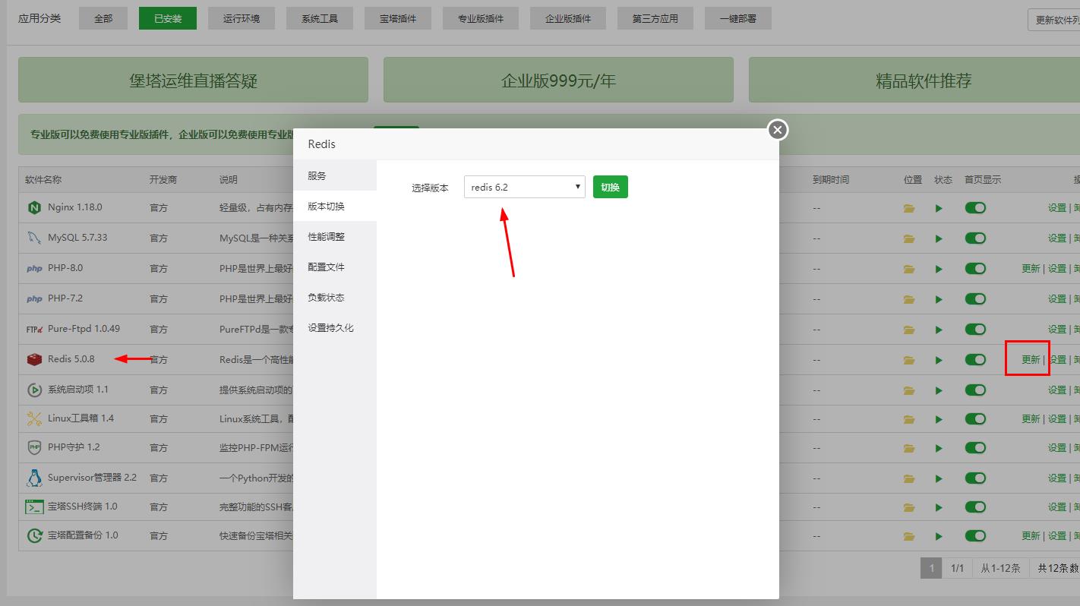This screenshot has width=1080, height=606.
Task: Disable homepage display for MySQL 5.7.33
Action: click(x=975, y=238)
